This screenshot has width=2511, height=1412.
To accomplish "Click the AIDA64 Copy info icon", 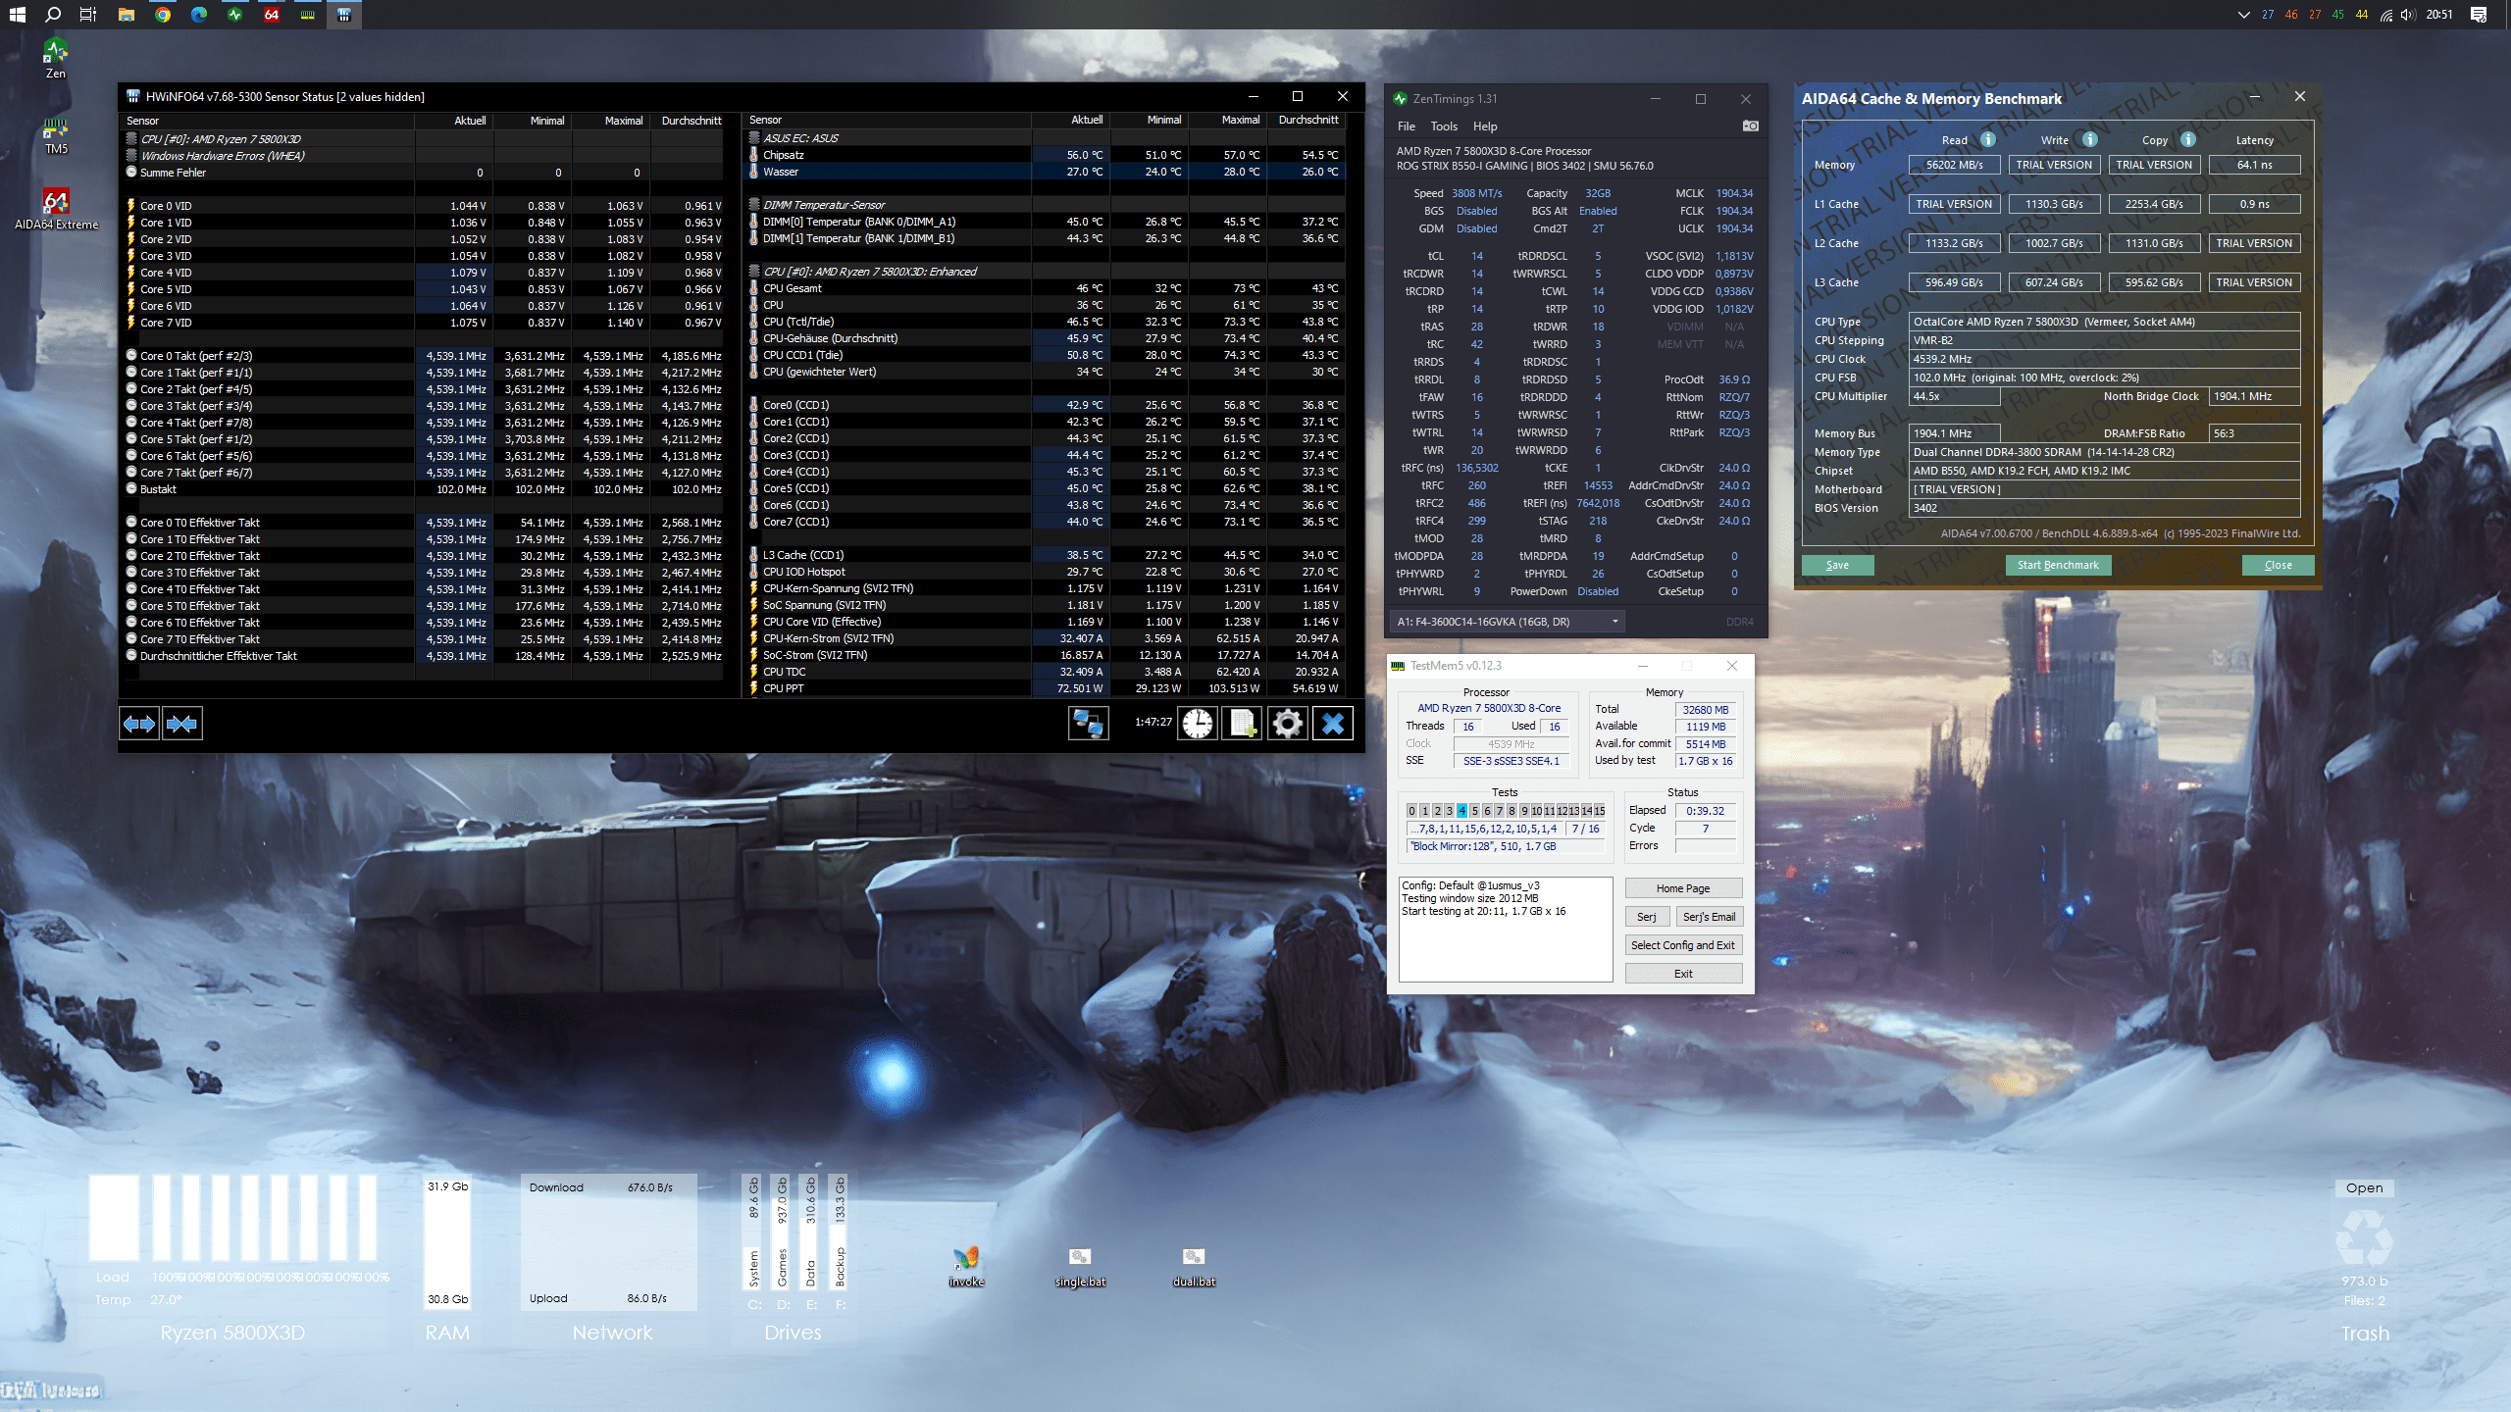I will click(x=2188, y=139).
